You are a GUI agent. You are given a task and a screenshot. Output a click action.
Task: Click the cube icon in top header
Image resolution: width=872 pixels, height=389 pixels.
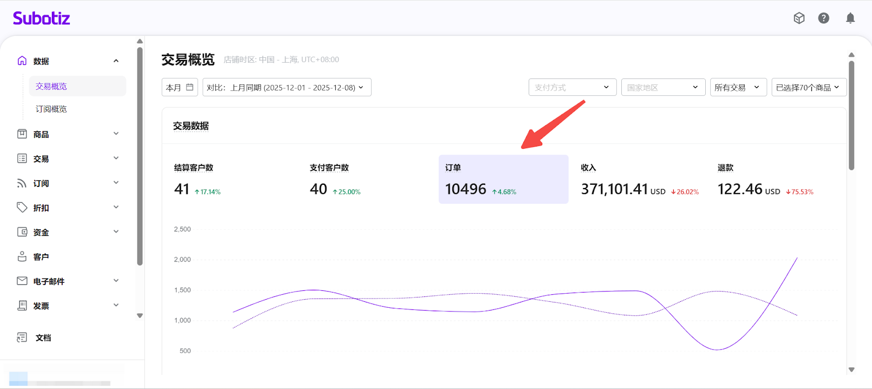[x=799, y=18]
